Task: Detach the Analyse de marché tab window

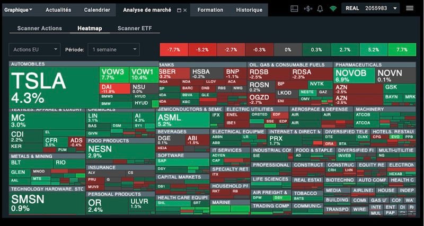Action: (x=179, y=10)
